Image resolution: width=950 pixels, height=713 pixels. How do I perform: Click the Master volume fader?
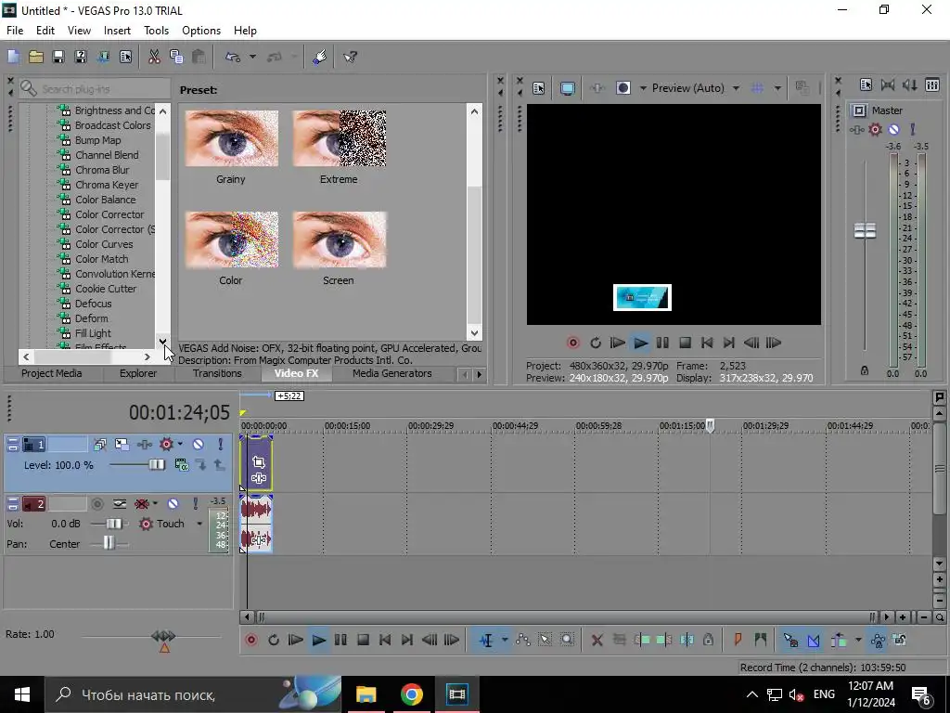[x=865, y=230]
